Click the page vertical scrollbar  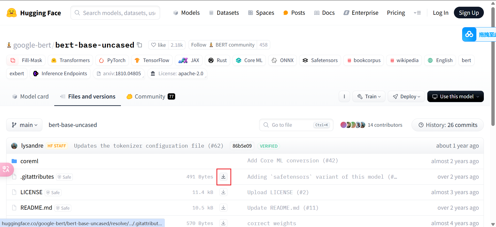(493, 66)
